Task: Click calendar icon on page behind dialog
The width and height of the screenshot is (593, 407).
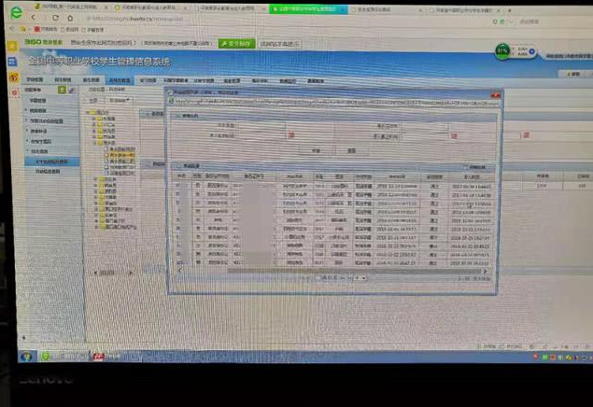Action: click(526, 135)
